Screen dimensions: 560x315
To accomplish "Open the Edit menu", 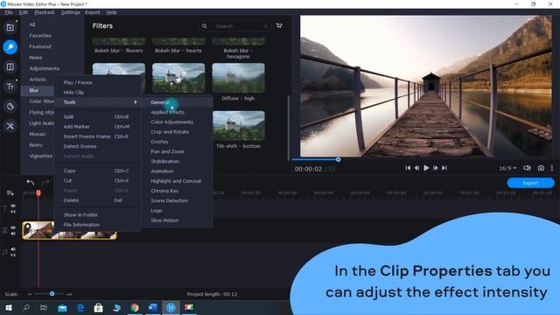I will pyautogui.click(x=24, y=12).
